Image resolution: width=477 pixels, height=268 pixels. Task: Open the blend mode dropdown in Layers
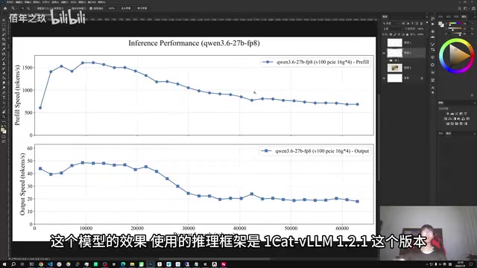[393, 28]
